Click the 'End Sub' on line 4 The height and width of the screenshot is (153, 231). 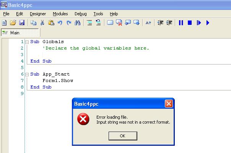pos(41,61)
